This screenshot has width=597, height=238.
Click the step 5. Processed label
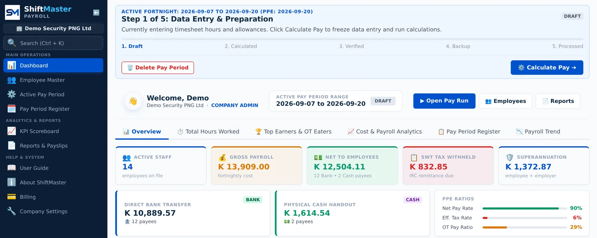[x=568, y=46]
